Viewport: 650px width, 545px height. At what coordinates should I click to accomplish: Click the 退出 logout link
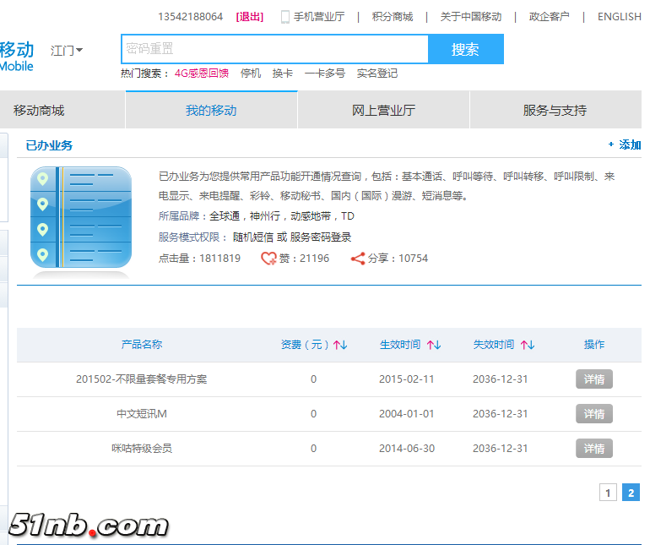250,17
